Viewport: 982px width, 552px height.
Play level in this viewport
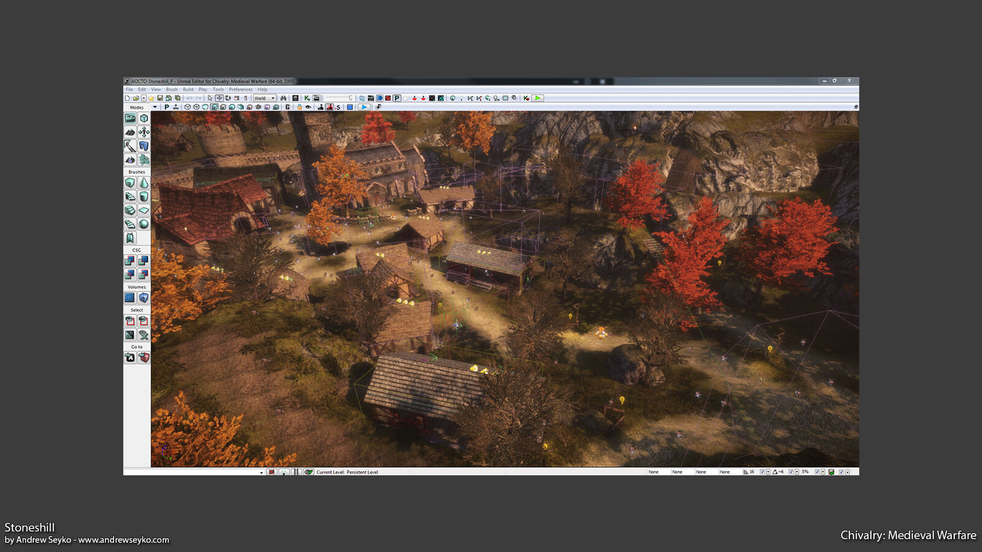[364, 107]
